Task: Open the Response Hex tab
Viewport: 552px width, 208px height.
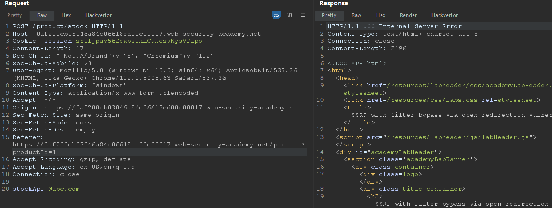Action: click(381, 15)
